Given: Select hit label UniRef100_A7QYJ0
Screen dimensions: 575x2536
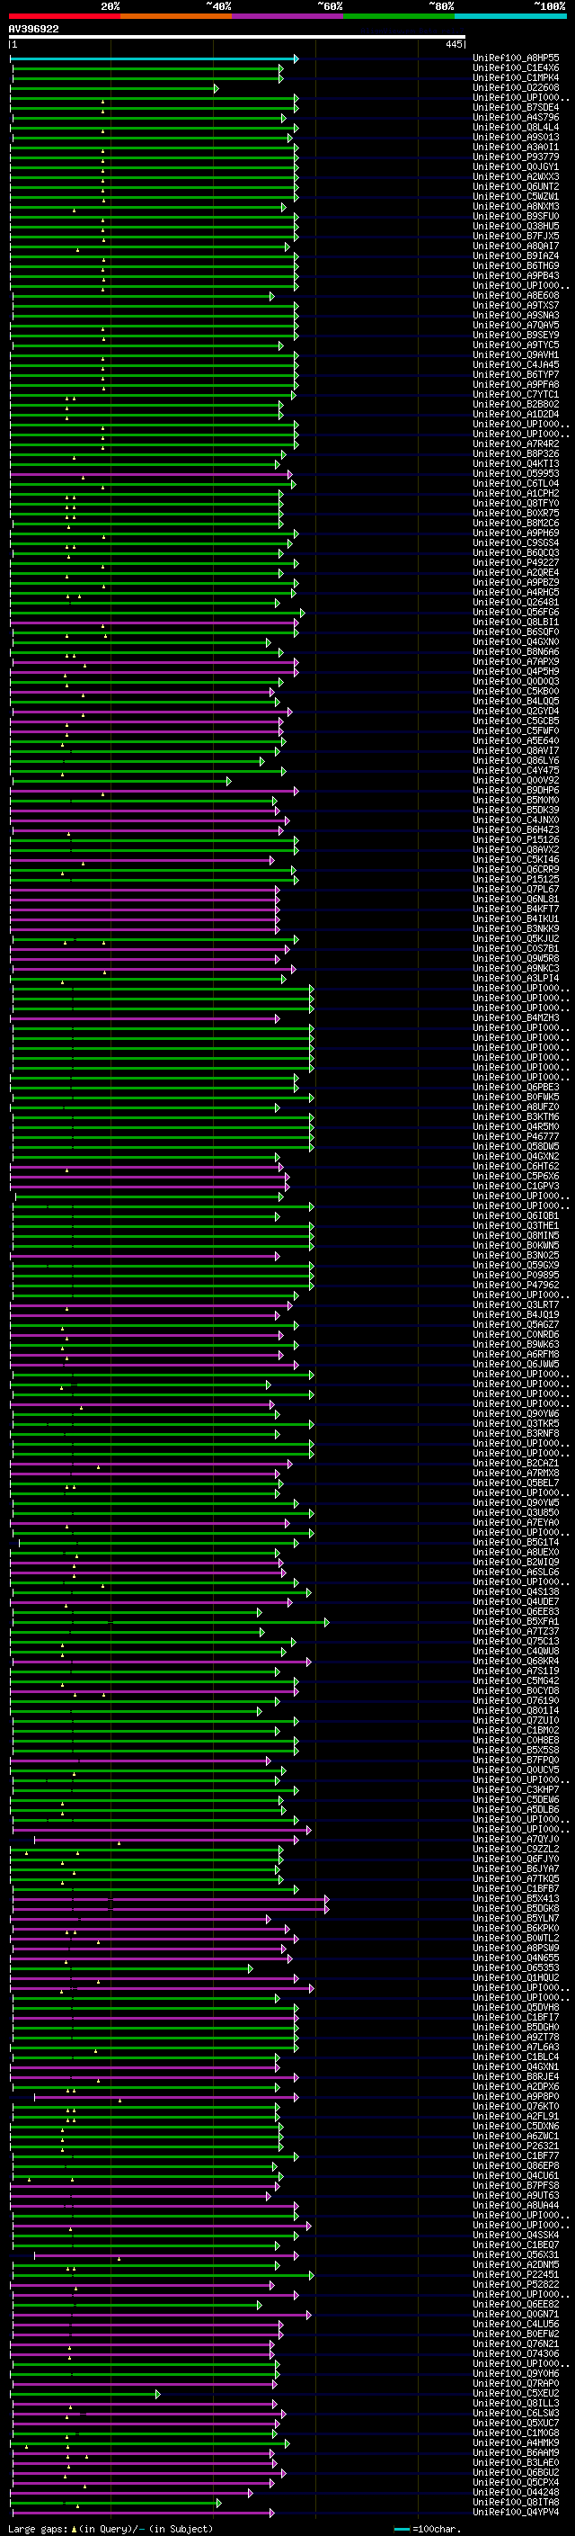Looking at the screenshot, I should pyautogui.click(x=516, y=1839).
